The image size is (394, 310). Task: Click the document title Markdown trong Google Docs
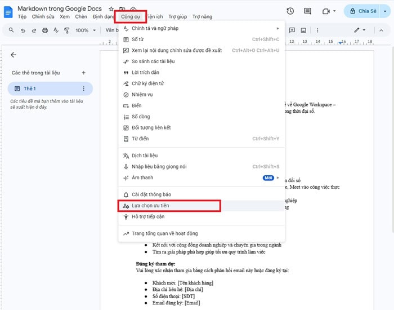tap(60, 8)
